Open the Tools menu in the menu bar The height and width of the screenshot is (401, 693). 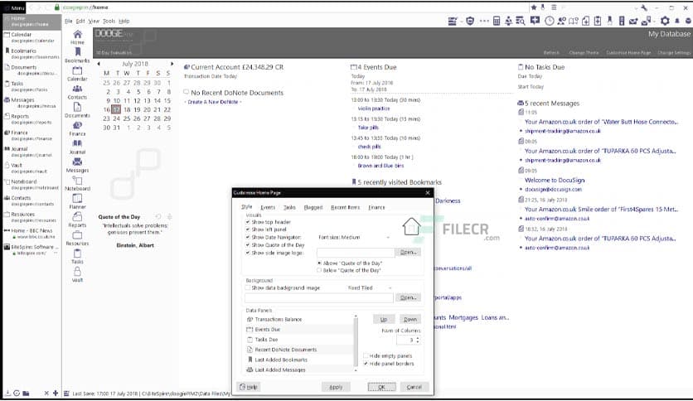pyautogui.click(x=109, y=21)
